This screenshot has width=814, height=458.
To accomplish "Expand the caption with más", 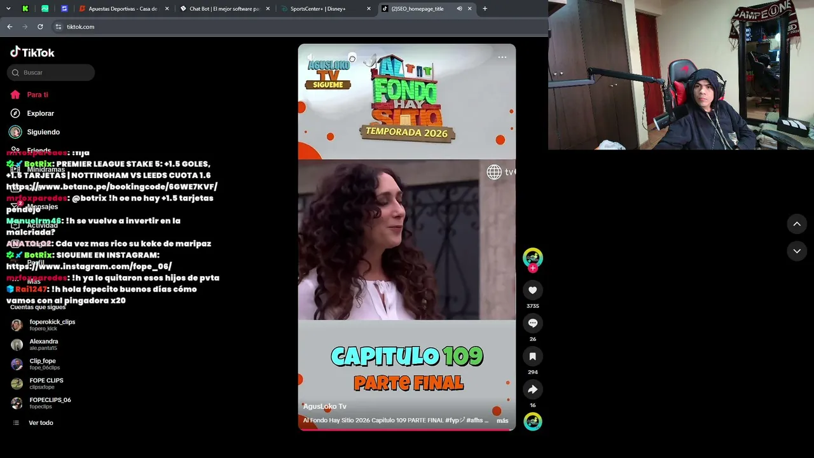I will click(x=502, y=420).
